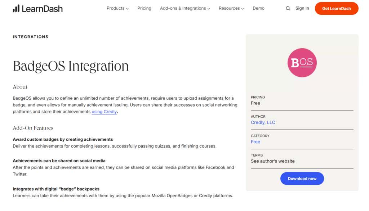The height and width of the screenshot is (211, 369).
Task: Click the TERMS label in sidebar
Action: coord(257,156)
